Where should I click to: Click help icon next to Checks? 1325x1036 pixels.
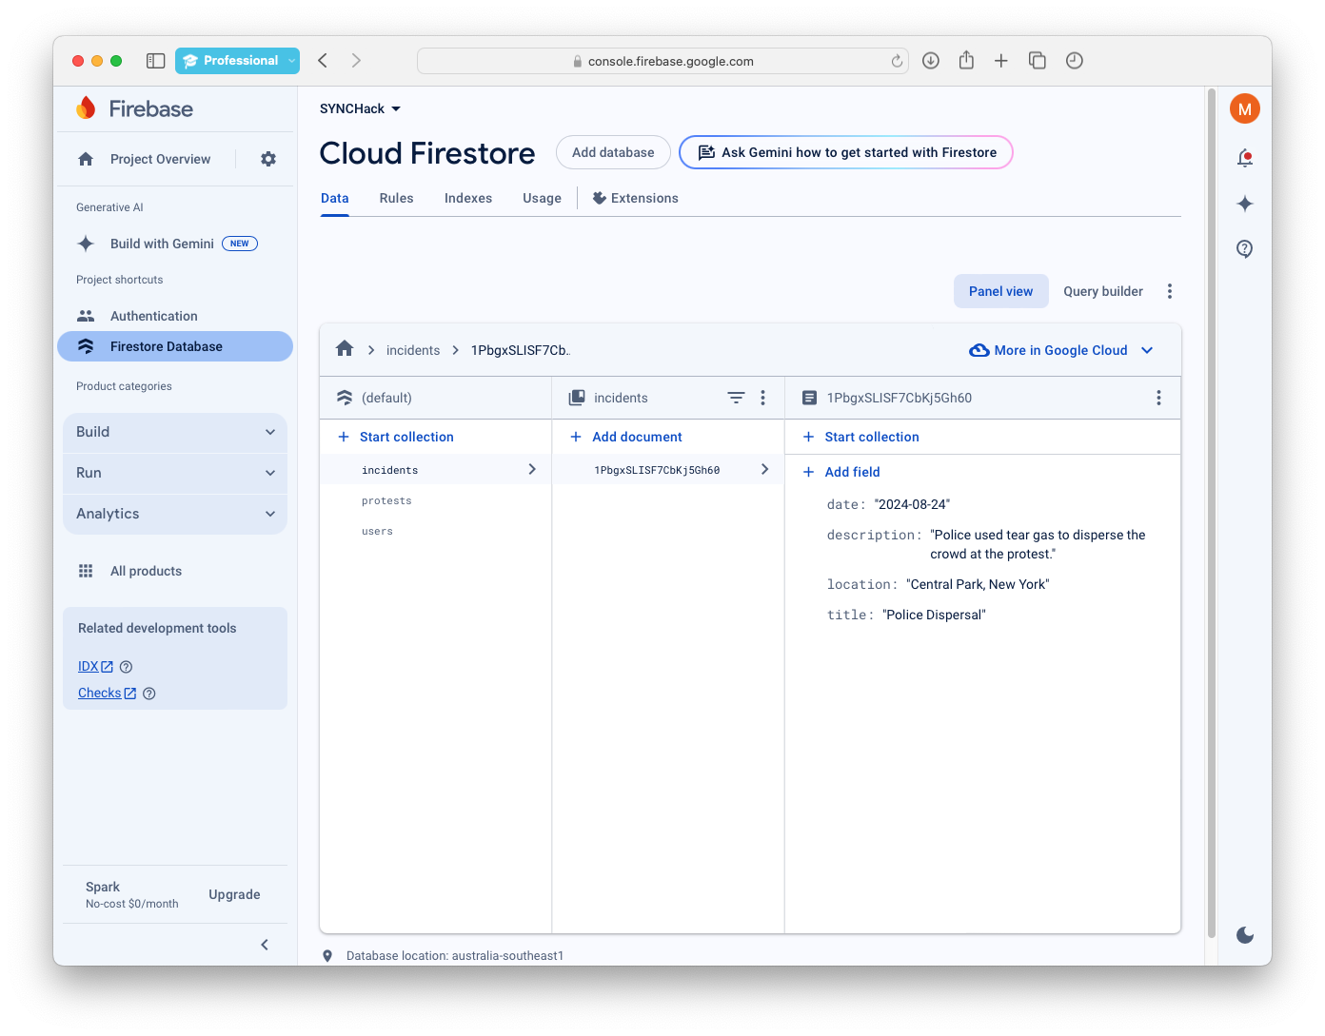coord(148,694)
